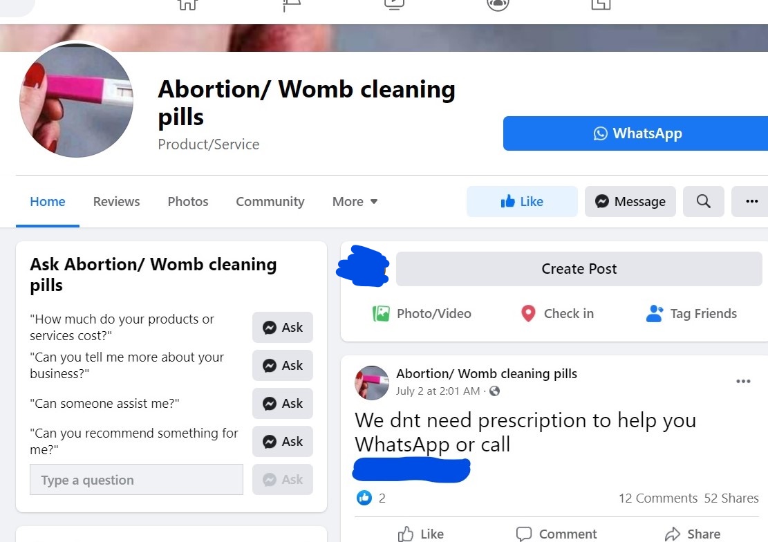This screenshot has width=768, height=542.
Task: Click the WhatsApp contact button
Action: point(636,133)
